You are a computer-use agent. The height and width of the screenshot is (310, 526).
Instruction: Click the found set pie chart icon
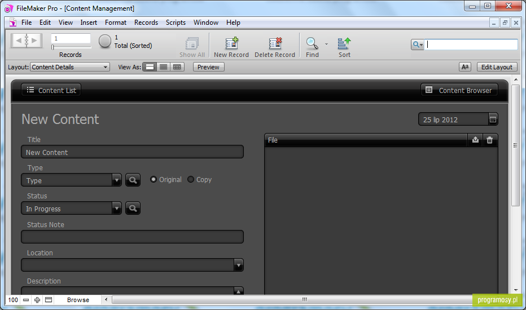click(104, 41)
